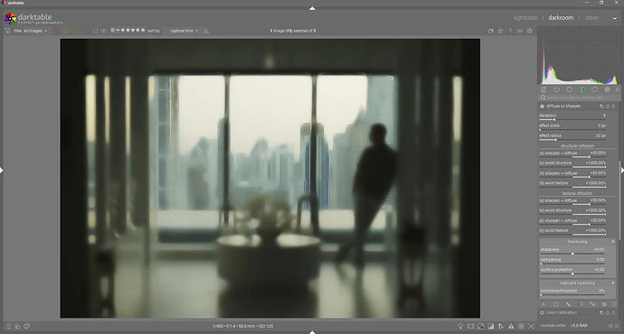The image size is (624, 334).
Task: Open keyboard shortcuts mapping icon
Action: 520,31
